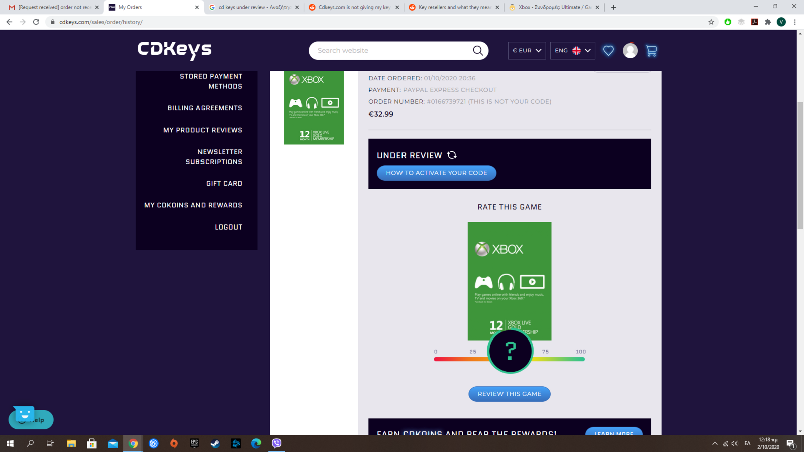804x452 pixels.
Task: Open the Chrome extensions puzzle icon
Action: click(x=768, y=22)
